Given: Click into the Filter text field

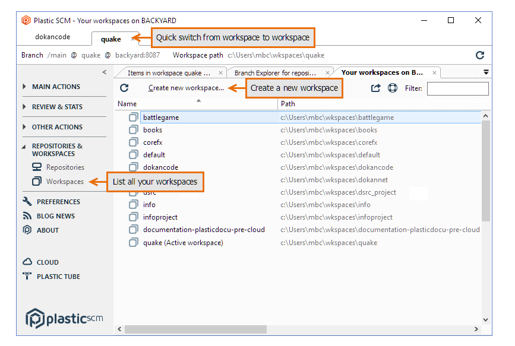Looking at the screenshot, I should (x=457, y=88).
